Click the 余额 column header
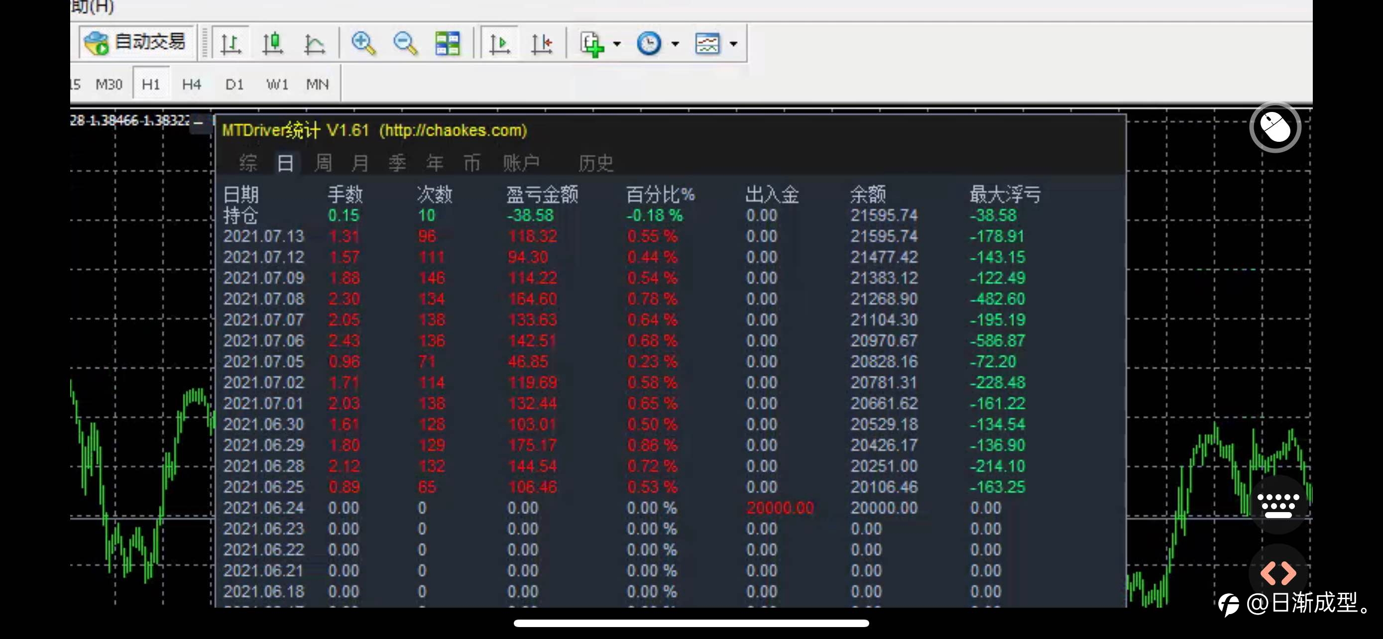 coord(868,194)
